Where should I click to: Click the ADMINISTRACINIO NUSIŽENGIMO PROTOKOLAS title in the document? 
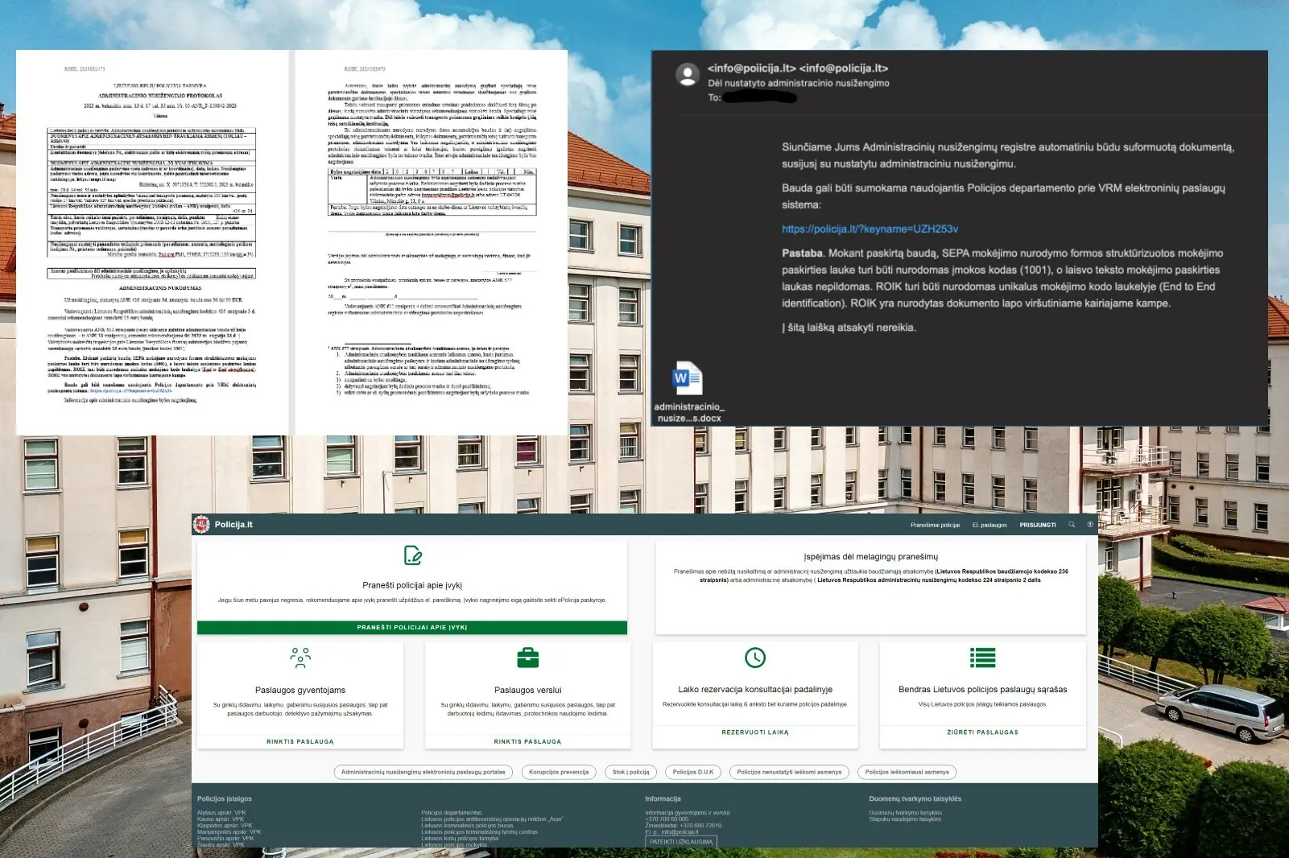(160, 95)
